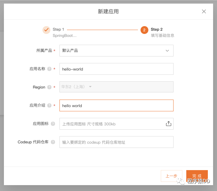This screenshot has height=191, width=217.
Task: Click the 填写基础信息 step description
Action: (162, 36)
